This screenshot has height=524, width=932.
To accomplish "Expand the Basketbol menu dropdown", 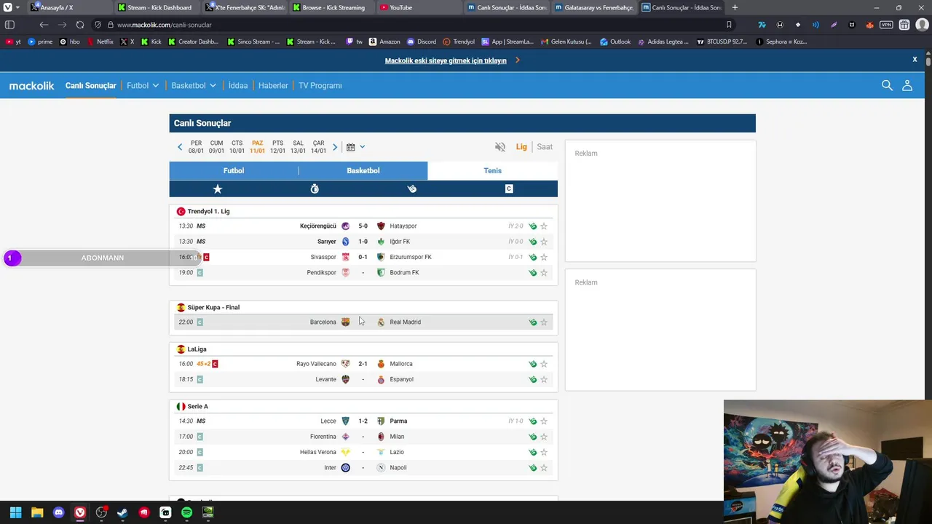I will [x=194, y=86].
